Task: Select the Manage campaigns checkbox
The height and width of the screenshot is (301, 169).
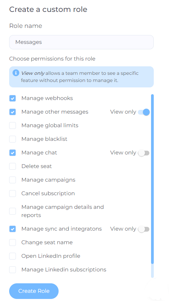Action: pos(13,180)
